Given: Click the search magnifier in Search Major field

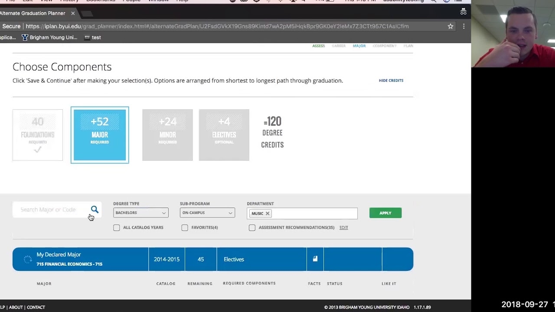Looking at the screenshot, I should point(95,209).
